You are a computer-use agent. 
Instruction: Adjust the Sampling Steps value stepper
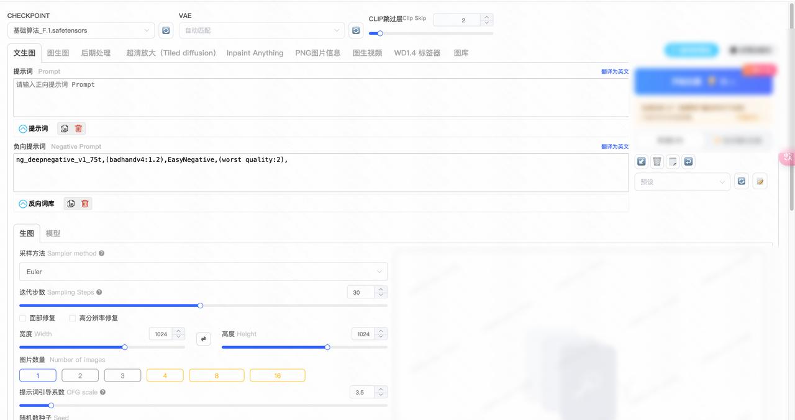pyautogui.click(x=381, y=292)
